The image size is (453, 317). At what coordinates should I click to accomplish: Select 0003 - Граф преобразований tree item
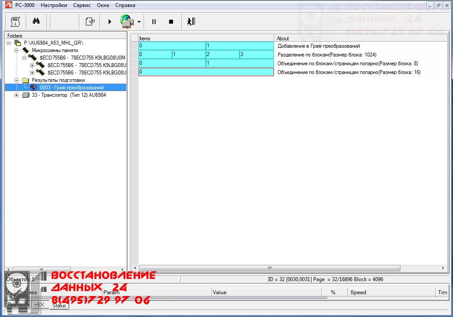[x=71, y=88]
